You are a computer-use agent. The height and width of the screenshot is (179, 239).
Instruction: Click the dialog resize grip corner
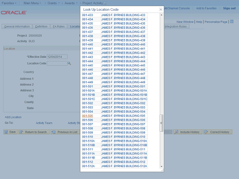click(x=162, y=170)
